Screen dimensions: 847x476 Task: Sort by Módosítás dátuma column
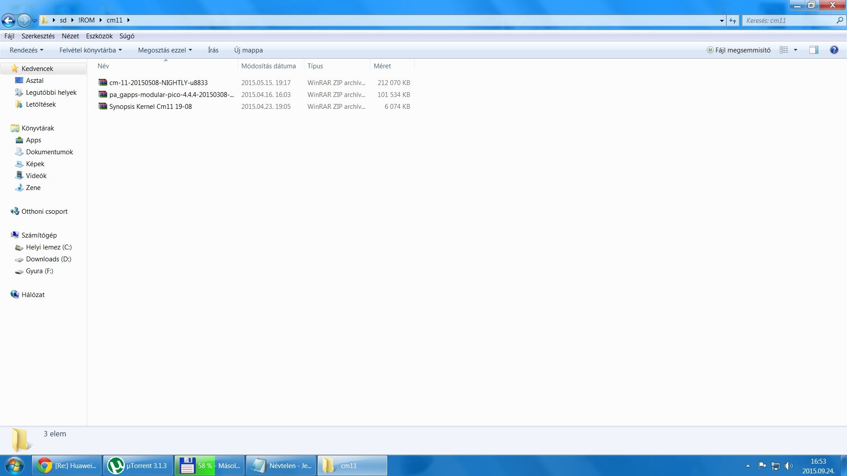coord(269,66)
